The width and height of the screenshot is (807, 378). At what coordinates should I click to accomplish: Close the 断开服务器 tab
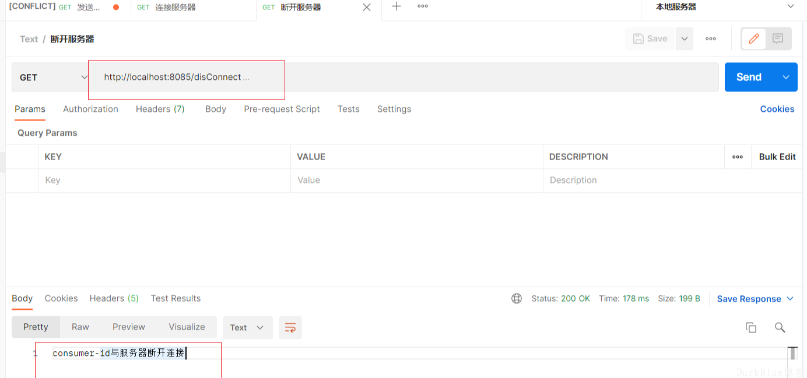tap(367, 7)
